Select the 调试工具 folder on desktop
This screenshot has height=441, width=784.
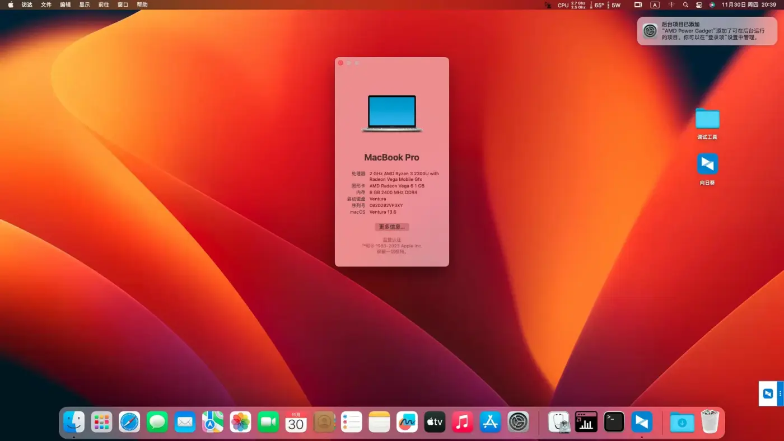click(x=707, y=119)
